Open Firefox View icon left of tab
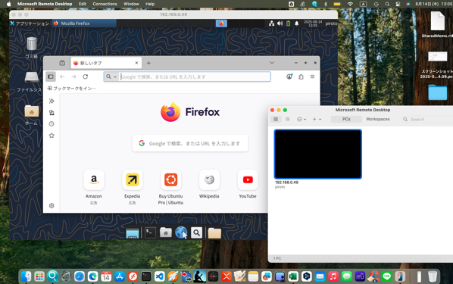This screenshot has width=453, height=284. click(62, 63)
